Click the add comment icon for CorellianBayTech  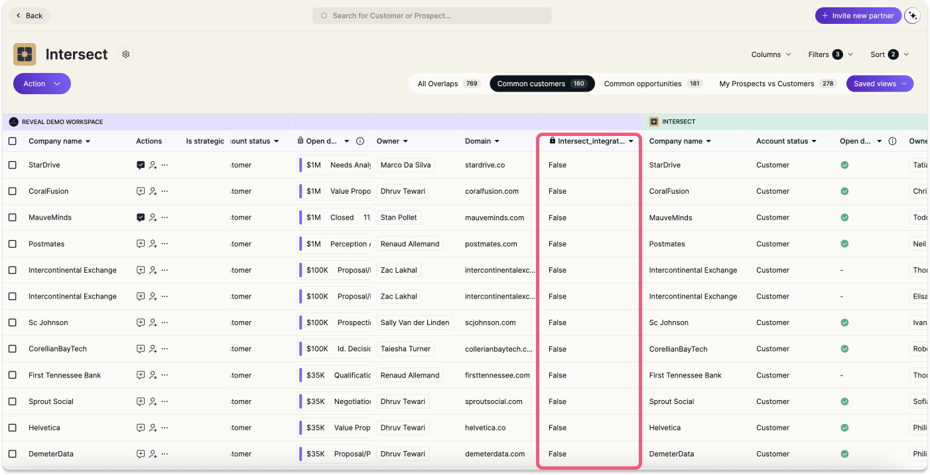coord(141,349)
